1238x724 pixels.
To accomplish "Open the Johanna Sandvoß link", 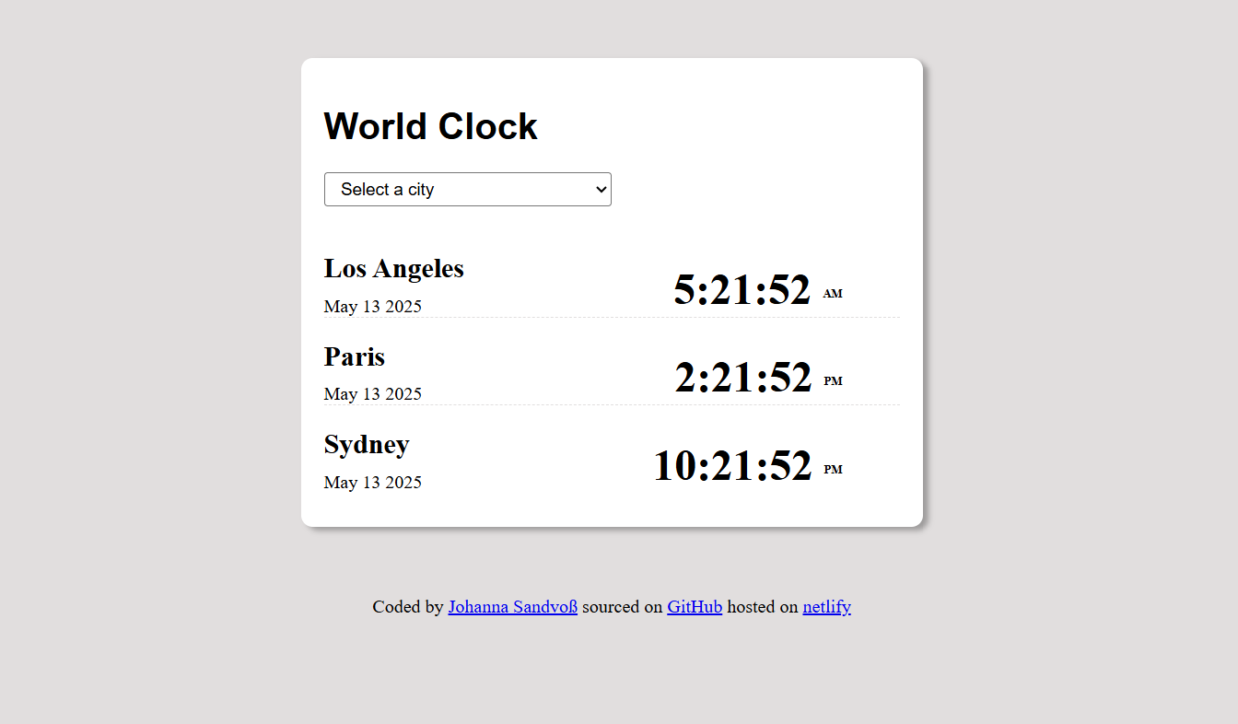I will click(512, 606).
